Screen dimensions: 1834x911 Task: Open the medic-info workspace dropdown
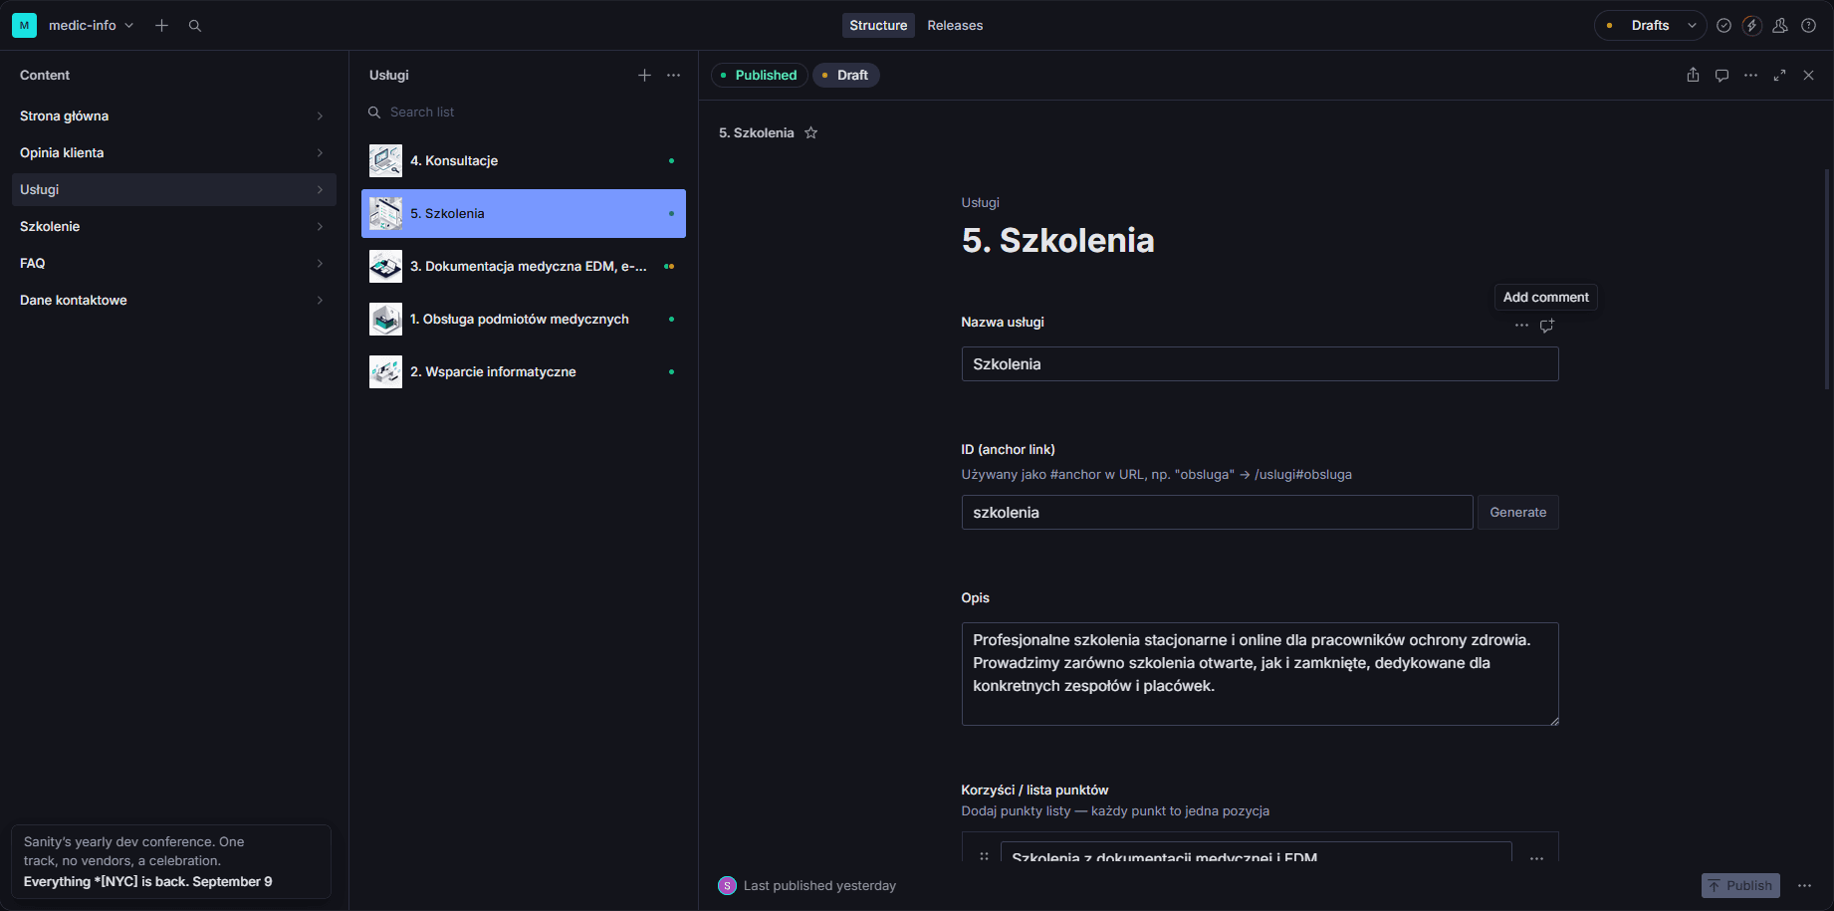point(91,25)
